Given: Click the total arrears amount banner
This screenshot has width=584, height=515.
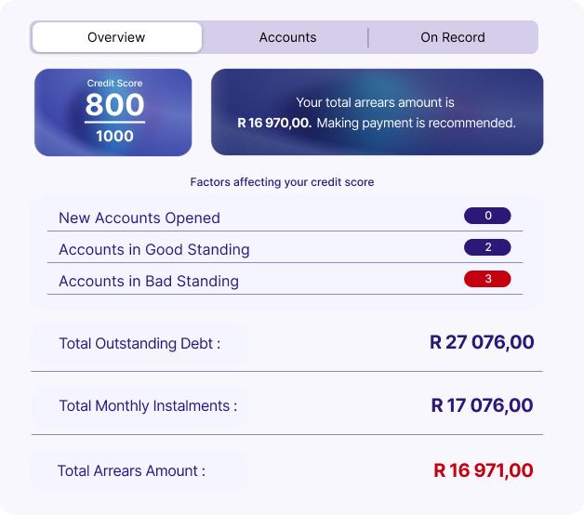Looking at the screenshot, I should [x=377, y=112].
